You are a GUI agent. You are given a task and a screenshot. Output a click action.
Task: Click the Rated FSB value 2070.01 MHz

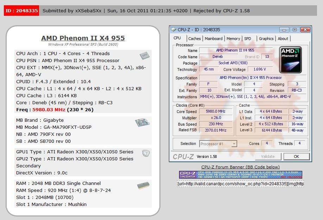(216, 130)
